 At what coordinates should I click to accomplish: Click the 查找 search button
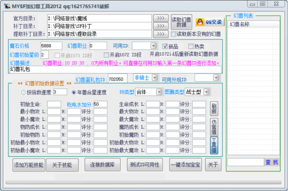coord(272,162)
